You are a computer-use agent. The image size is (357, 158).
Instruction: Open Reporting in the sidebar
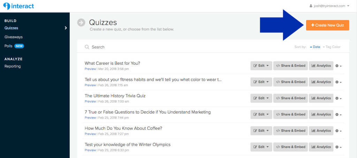tap(13, 66)
